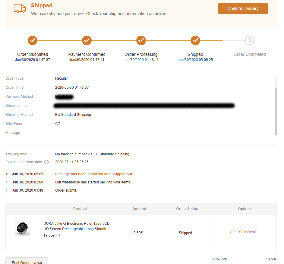Image resolution: width=284 pixels, height=264 pixels.
Task: Click the DUKA ruler product thumbnail
Action: point(22,228)
